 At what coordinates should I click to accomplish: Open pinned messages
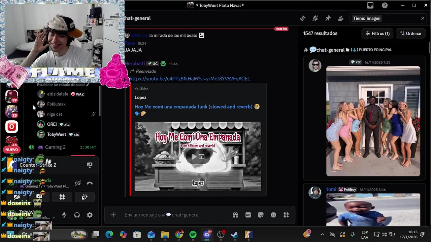[x=328, y=18]
